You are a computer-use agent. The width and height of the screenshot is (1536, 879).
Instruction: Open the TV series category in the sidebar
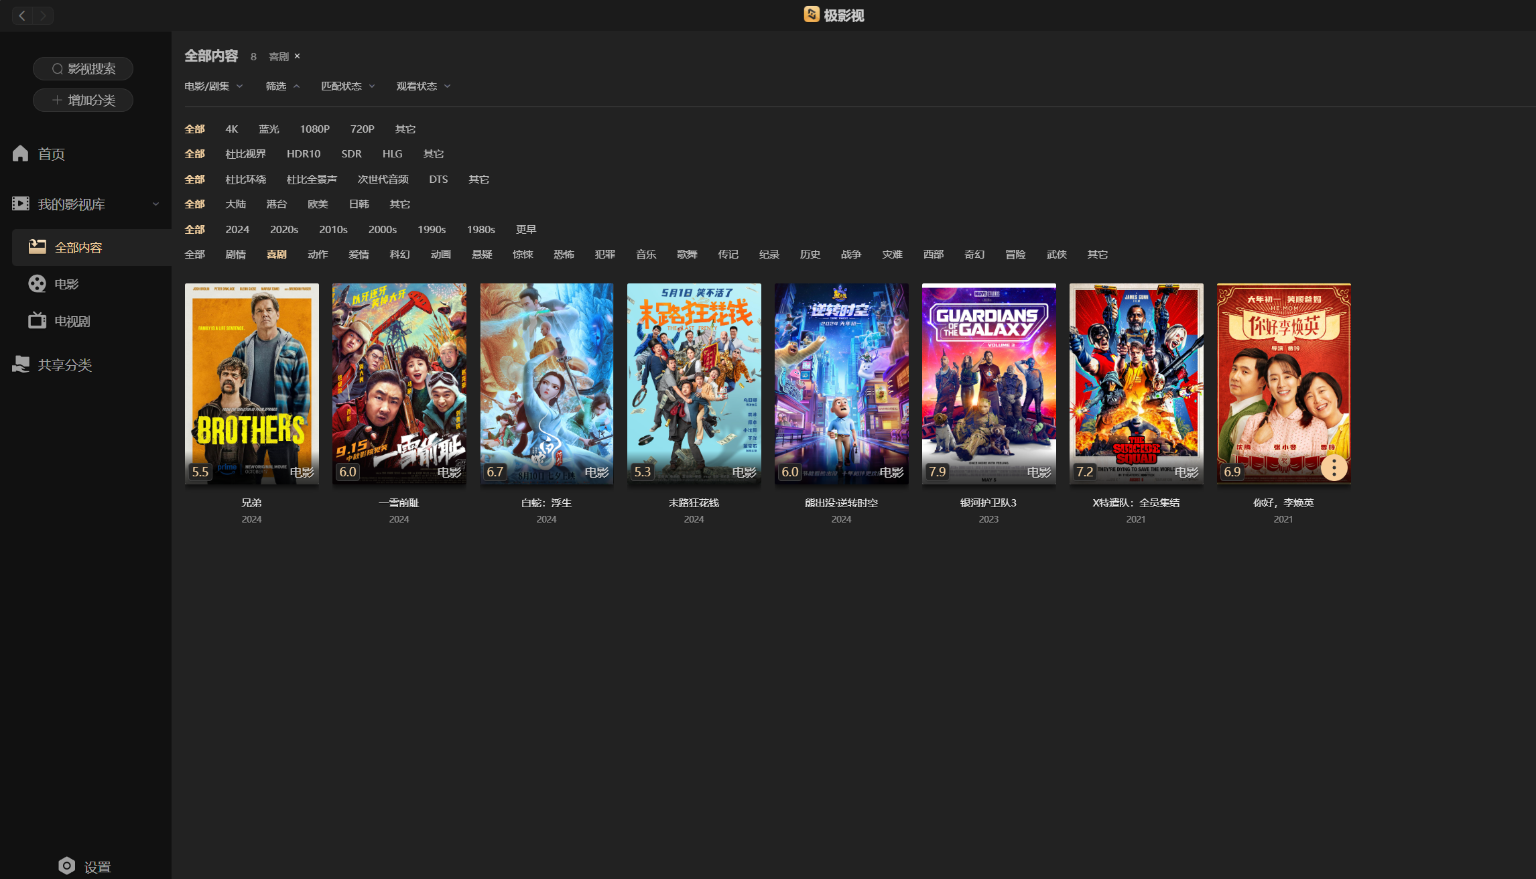[72, 321]
